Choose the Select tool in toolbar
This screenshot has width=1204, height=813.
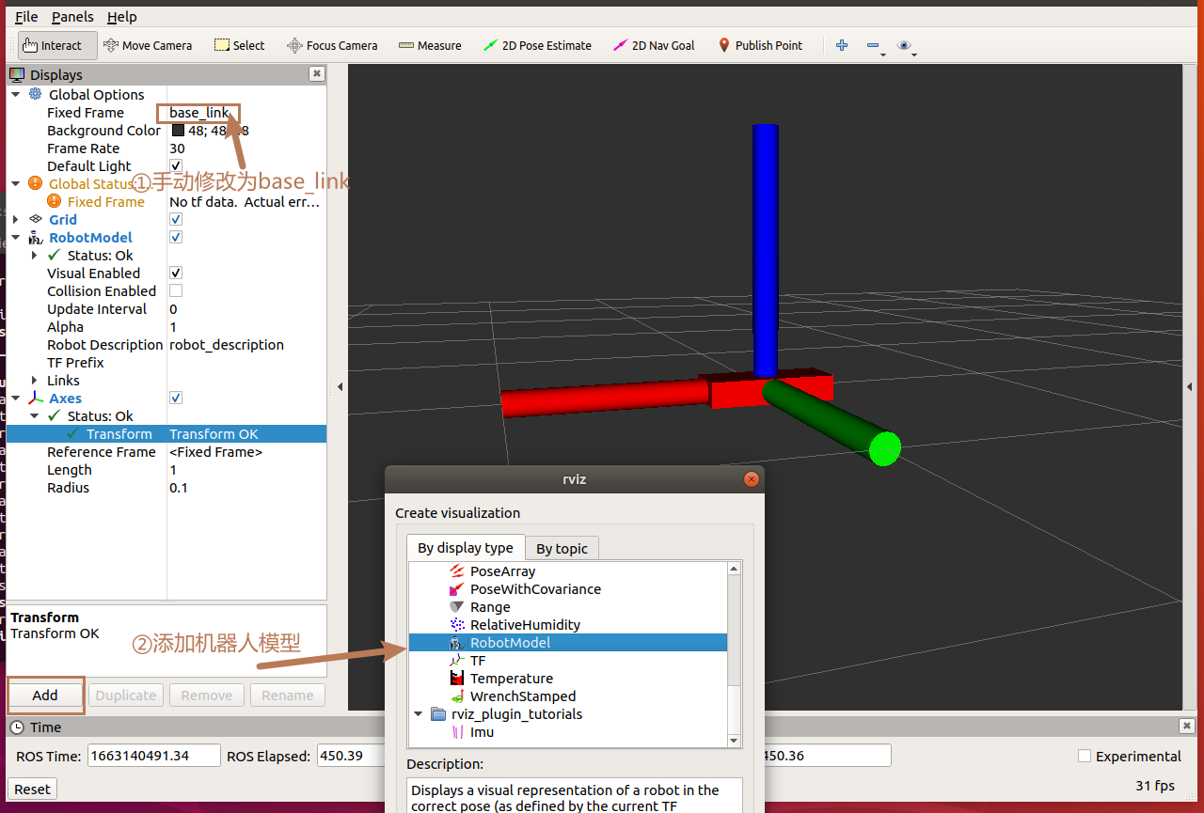point(240,45)
